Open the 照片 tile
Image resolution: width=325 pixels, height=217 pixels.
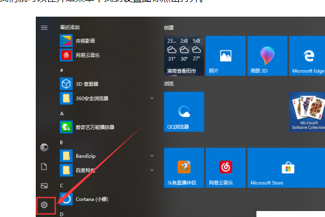click(x=225, y=56)
